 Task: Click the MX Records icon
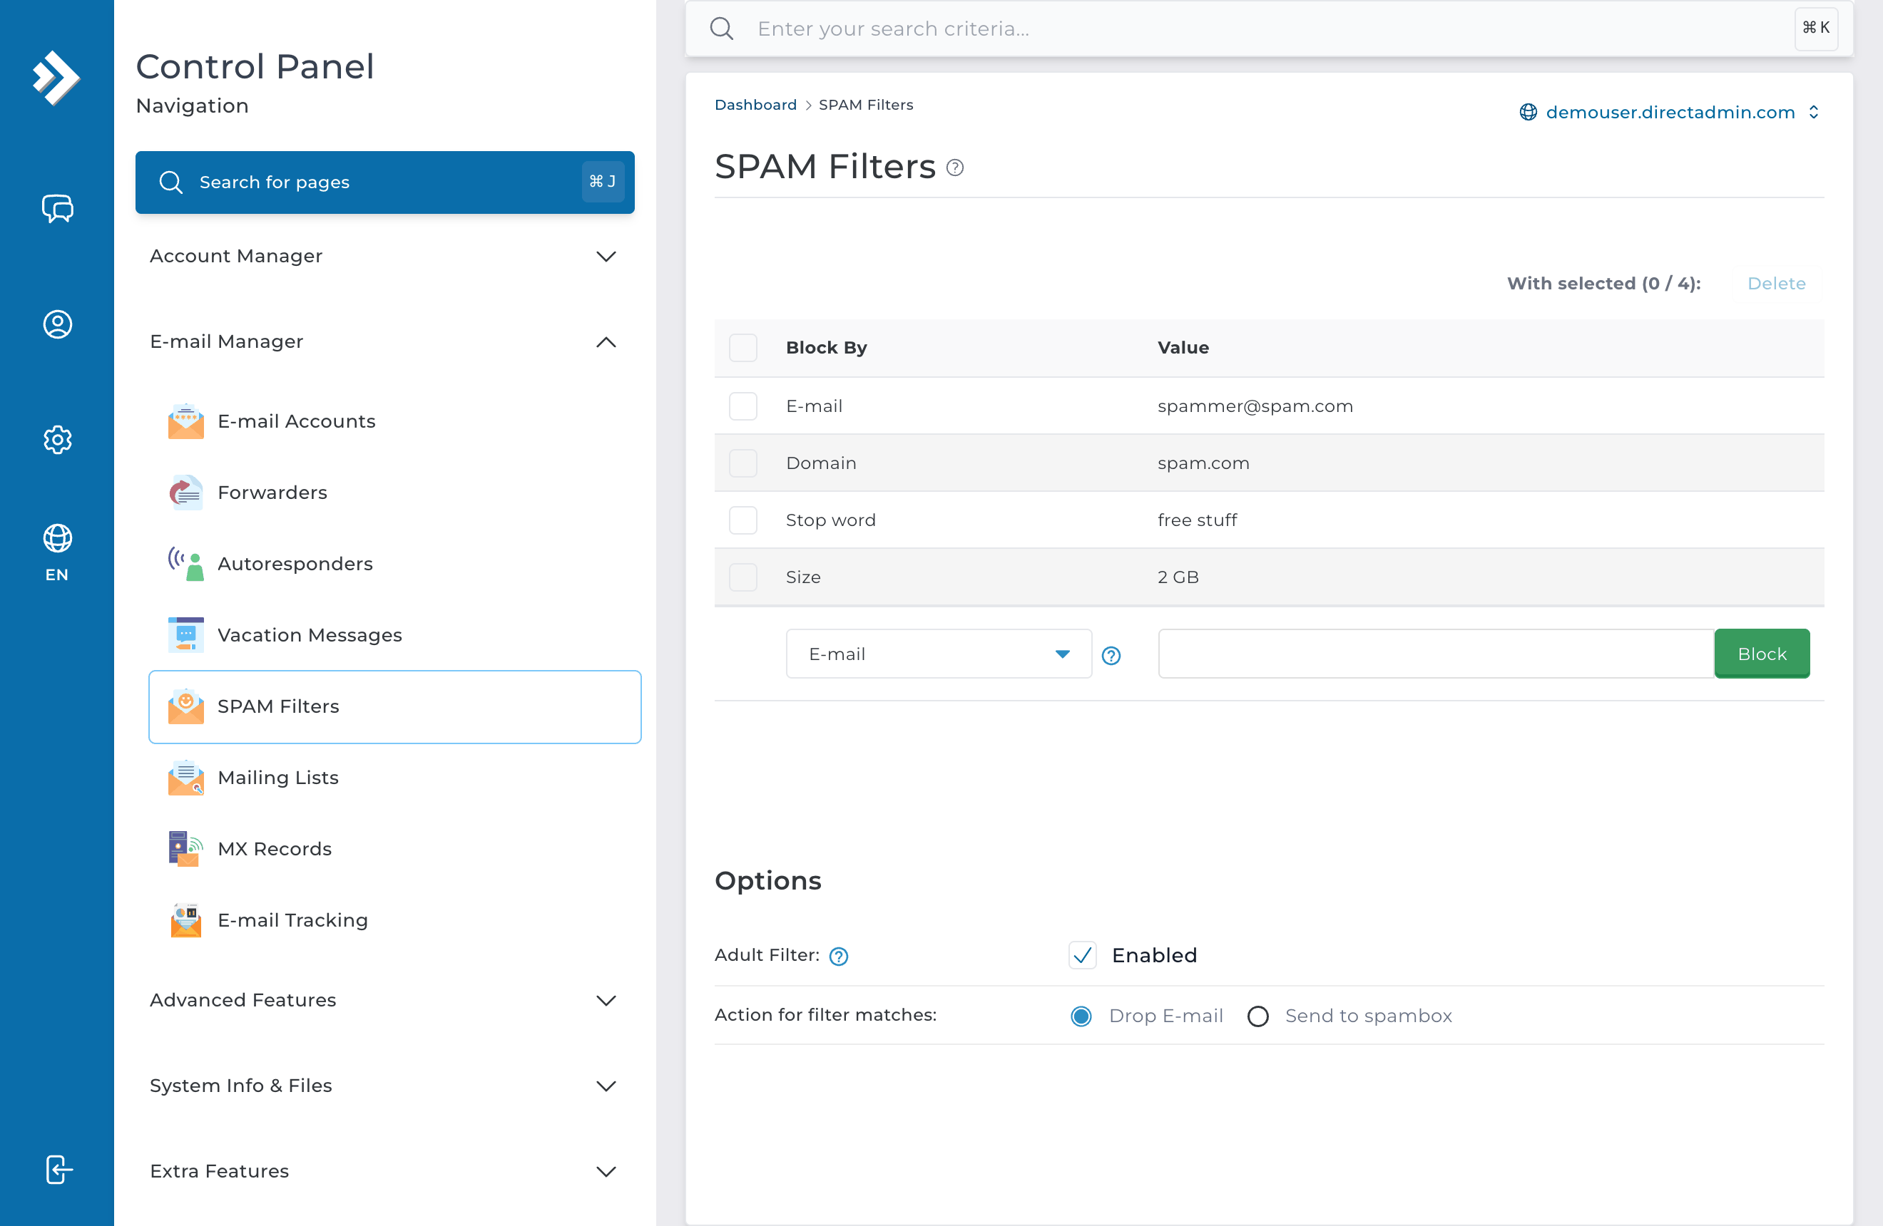click(x=186, y=849)
